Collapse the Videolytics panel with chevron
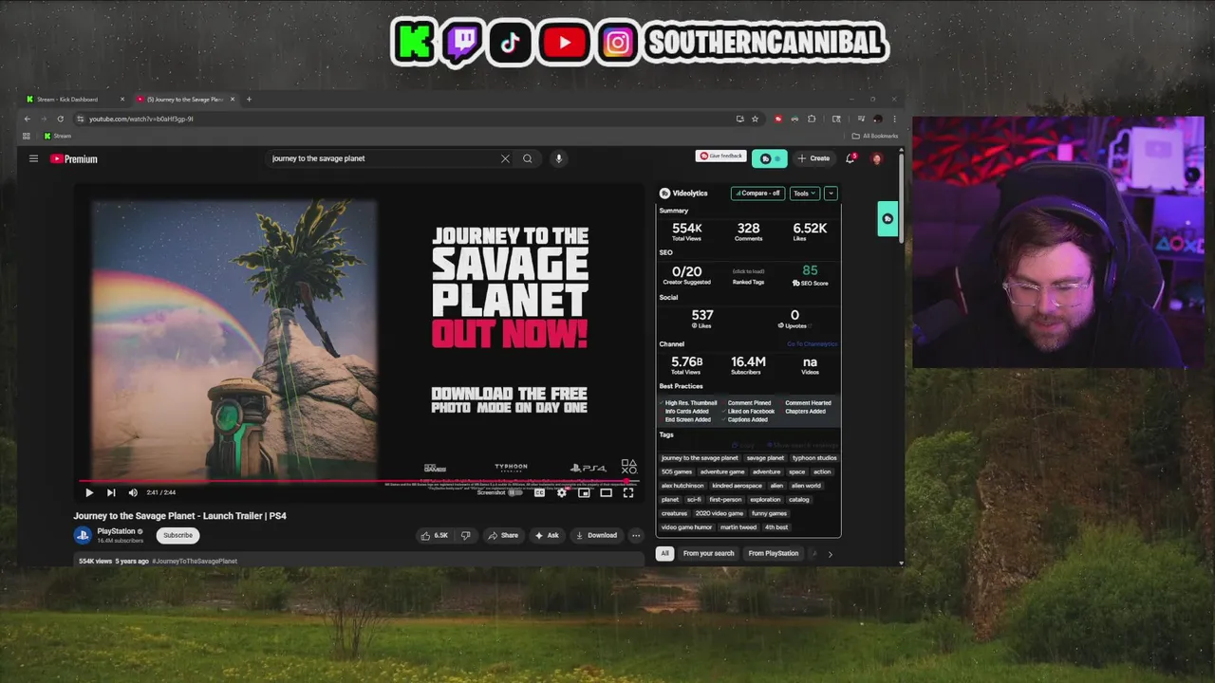Image resolution: width=1215 pixels, height=683 pixels. click(831, 193)
